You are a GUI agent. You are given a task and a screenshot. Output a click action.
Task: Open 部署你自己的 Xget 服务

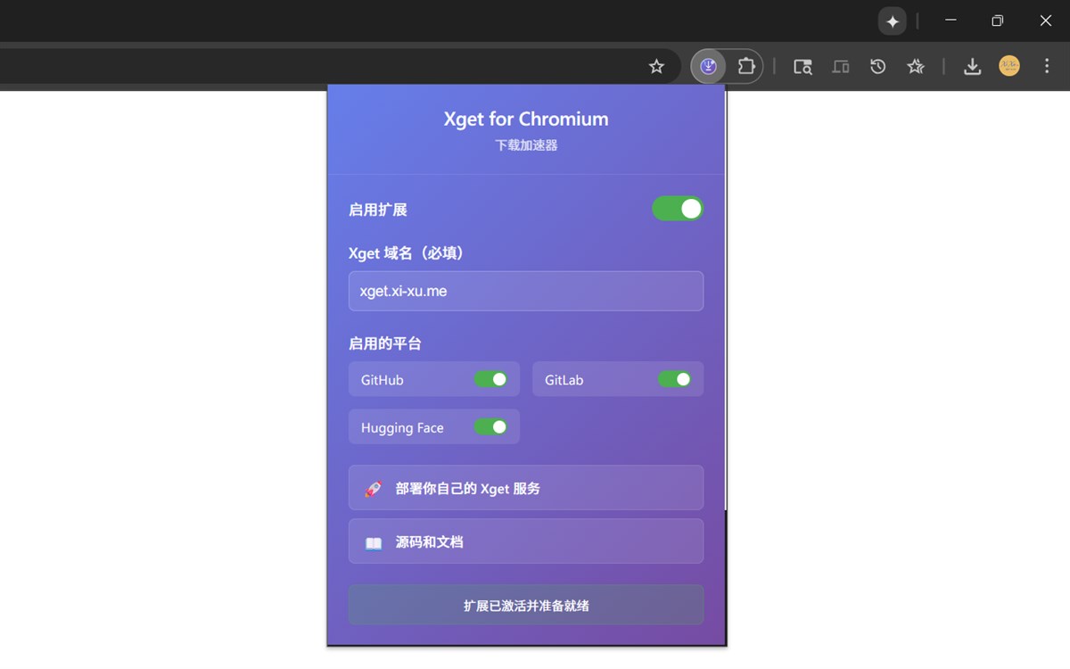pyautogui.click(x=525, y=487)
